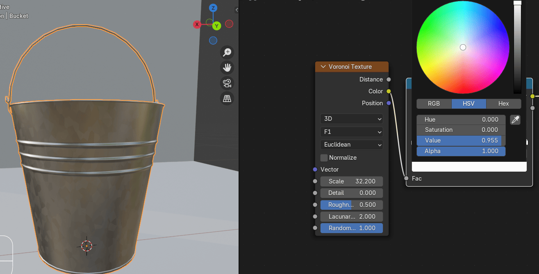Click the Value slider field
This screenshot has width=539, height=274.
461,140
